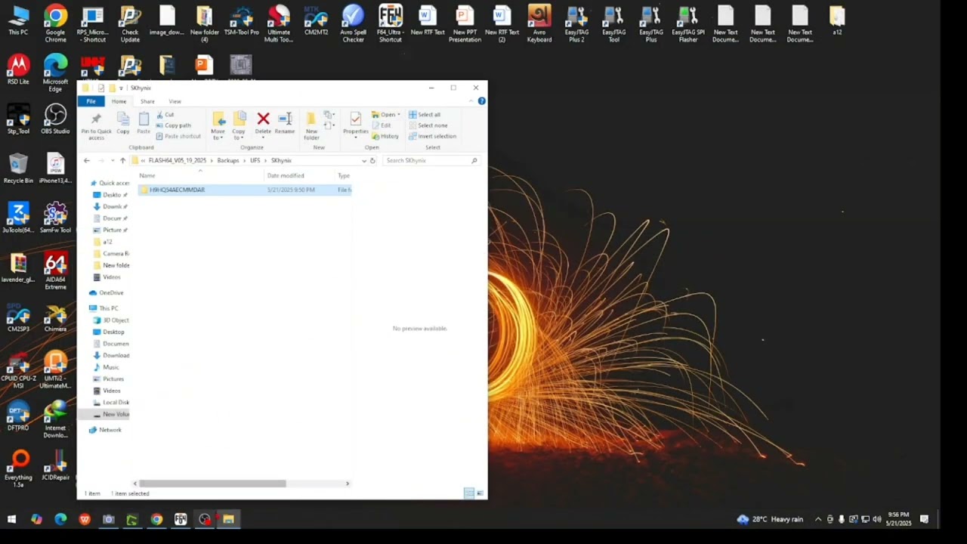Click Cut in the Clipboard group
This screenshot has height=544, width=967.
pyautogui.click(x=165, y=115)
